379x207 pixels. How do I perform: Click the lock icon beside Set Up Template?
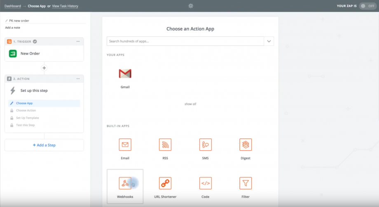12,118
